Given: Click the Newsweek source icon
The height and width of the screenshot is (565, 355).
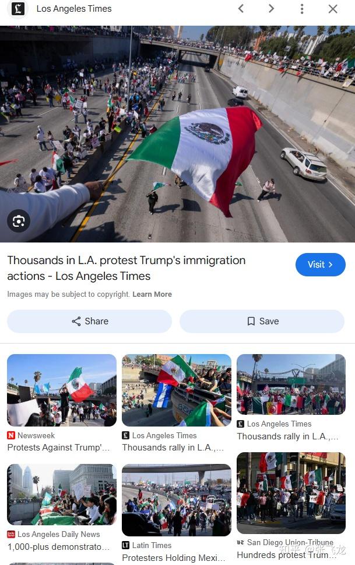Looking at the screenshot, I should click(11, 435).
